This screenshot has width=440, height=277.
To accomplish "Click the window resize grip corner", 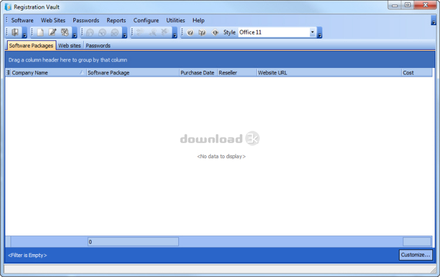I will point(434,270).
